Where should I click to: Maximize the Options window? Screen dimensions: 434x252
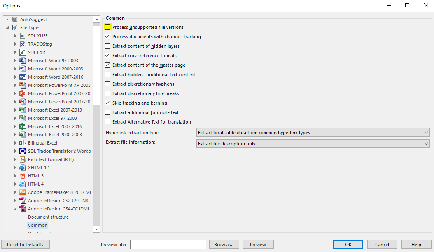[x=407, y=5]
